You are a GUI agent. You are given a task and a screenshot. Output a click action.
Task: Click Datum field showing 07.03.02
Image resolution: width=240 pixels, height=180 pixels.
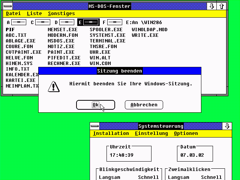pos(195,154)
